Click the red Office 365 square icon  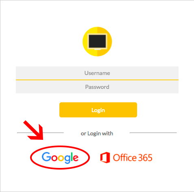click(x=105, y=157)
